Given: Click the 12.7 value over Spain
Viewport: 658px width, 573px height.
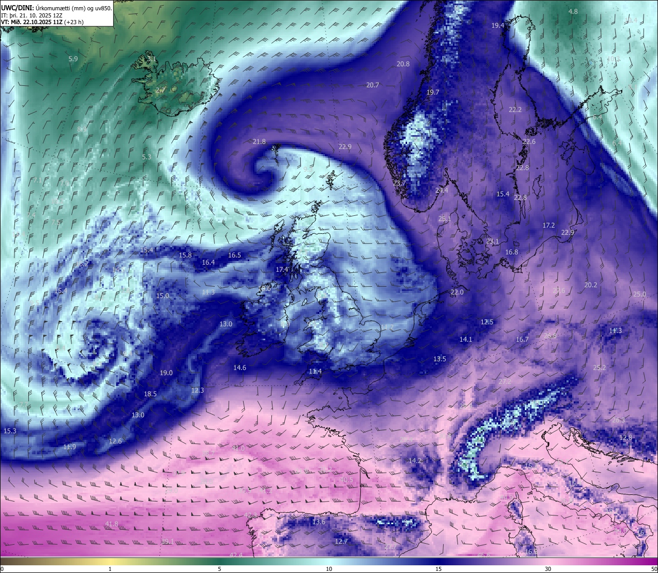Looking at the screenshot, I should tap(341, 541).
